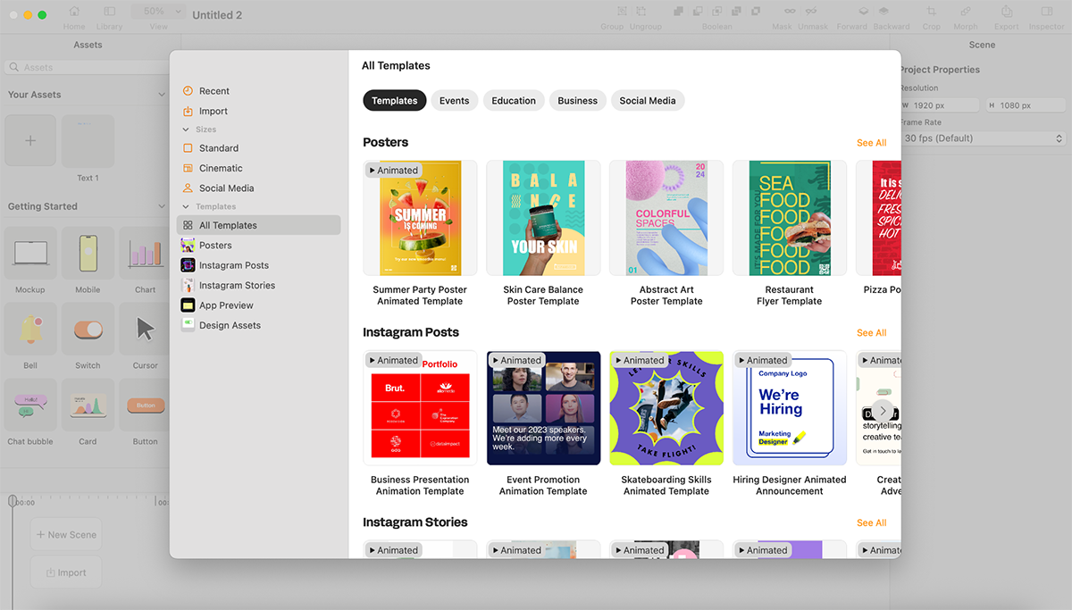Click the Import icon in sidebar
1072x610 pixels.
[x=188, y=112]
